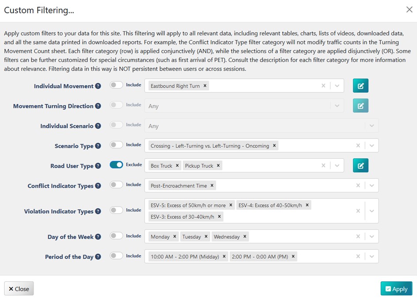417x299 pixels.
Task: Expand Violation Indicator Types dropdown list
Action: 372,211
